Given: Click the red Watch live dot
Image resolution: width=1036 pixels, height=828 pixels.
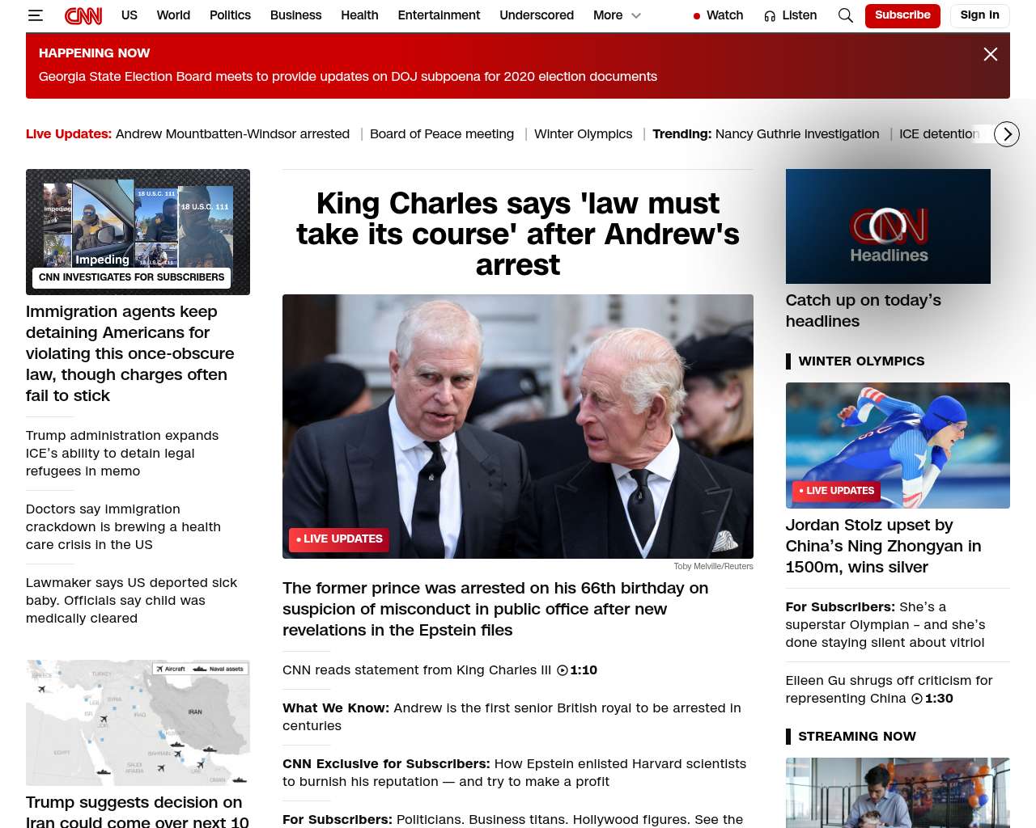Looking at the screenshot, I should coord(697,15).
